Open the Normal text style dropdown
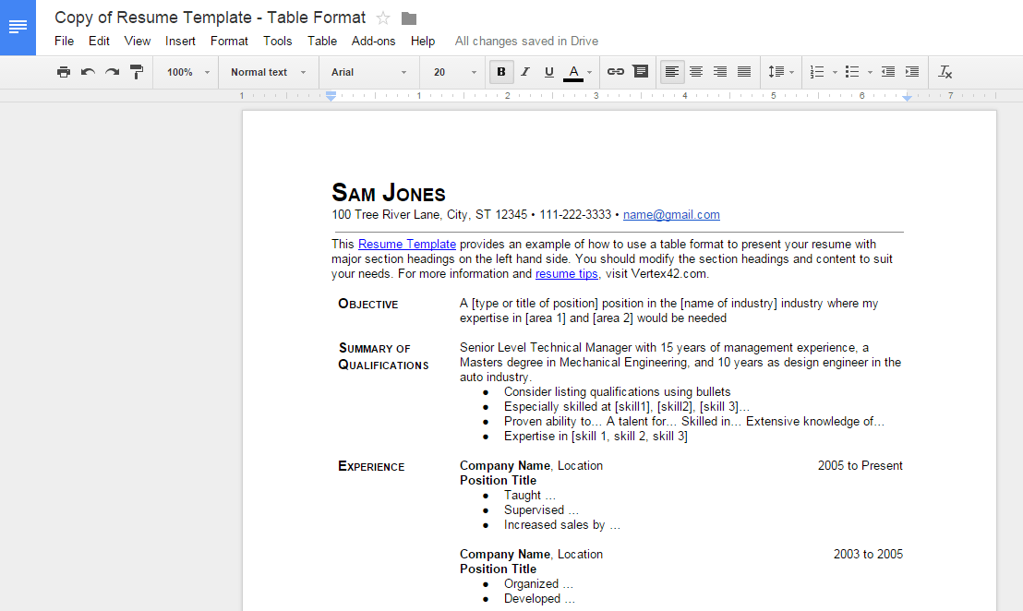The height and width of the screenshot is (611, 1023). [x=268, y=72]
